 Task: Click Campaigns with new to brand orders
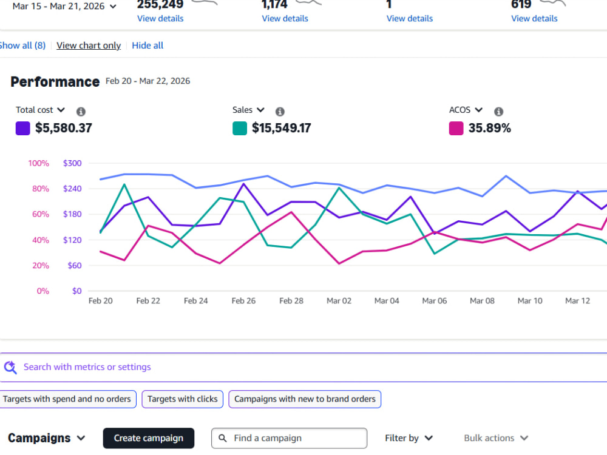(x=305, y=399)
